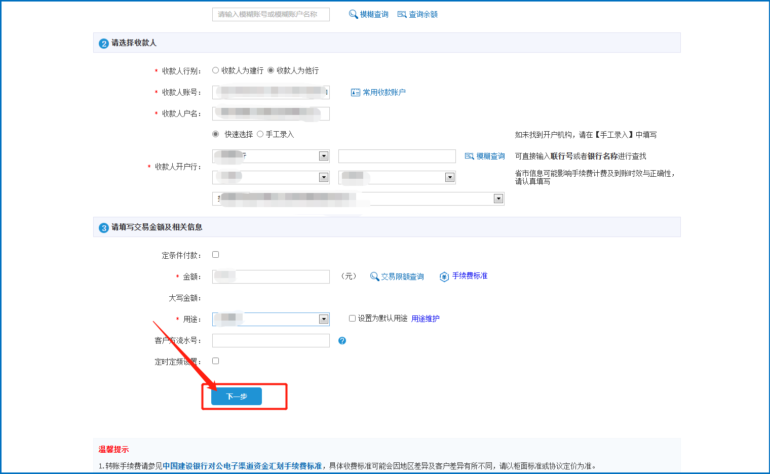Expand the wide bank branch dropdown
The width and height of the screenshot is (770, 474).
click(498, 199)
